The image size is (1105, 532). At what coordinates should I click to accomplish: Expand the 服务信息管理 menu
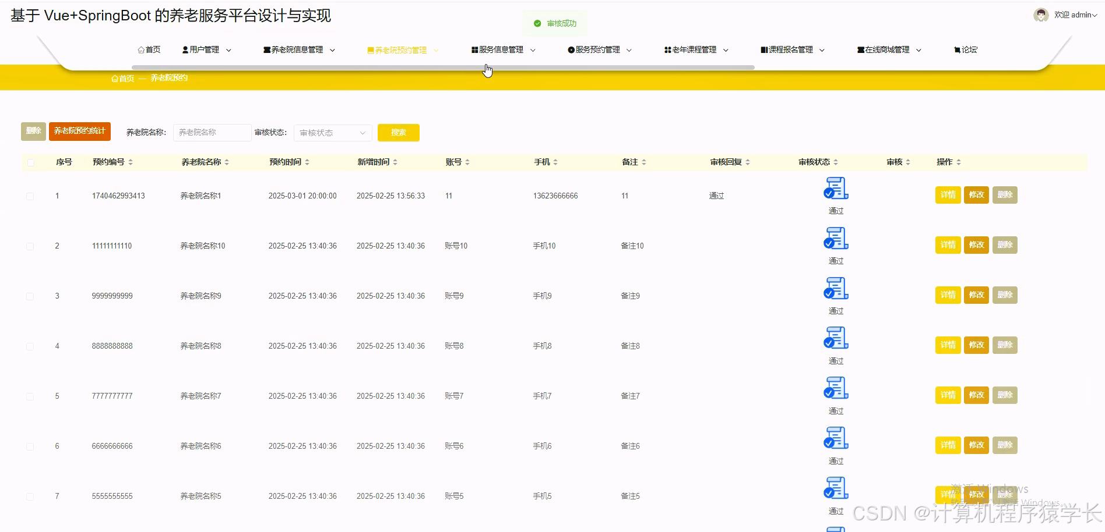pos(503,50)
